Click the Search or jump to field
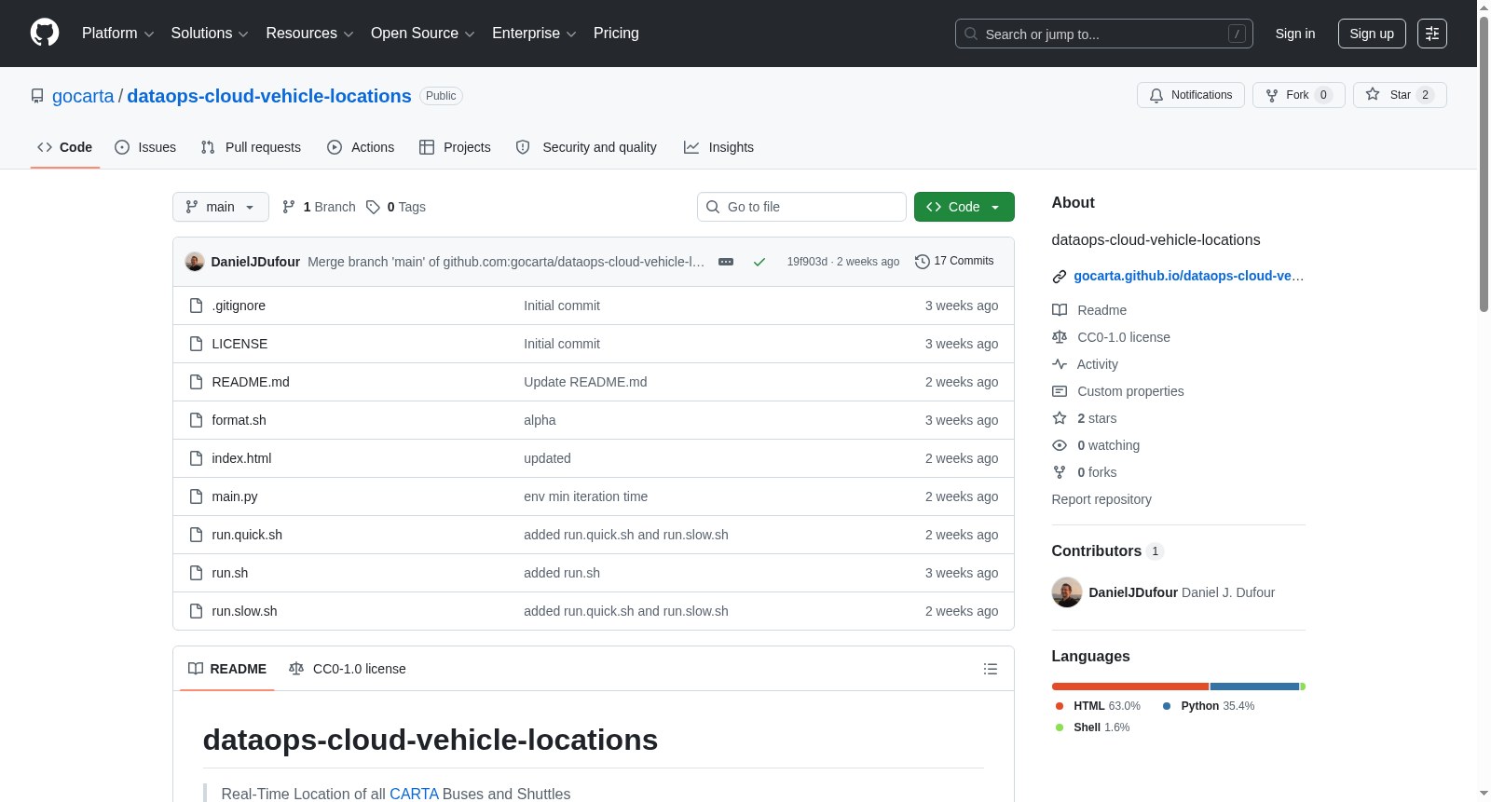The image size is (1491, 802). [x=1104, y=34]
